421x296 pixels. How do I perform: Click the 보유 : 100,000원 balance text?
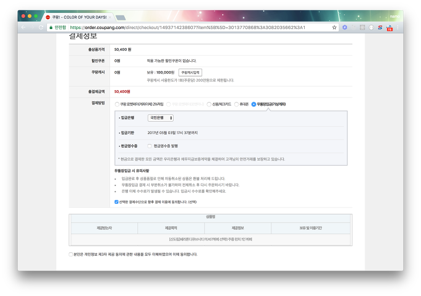[161, 72]
